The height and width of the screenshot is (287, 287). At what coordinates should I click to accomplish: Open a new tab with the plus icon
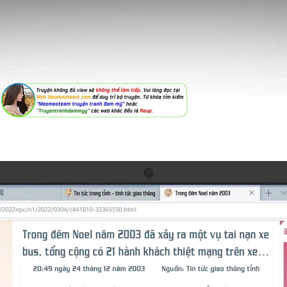pyautogui.click(x=269, y=193)
